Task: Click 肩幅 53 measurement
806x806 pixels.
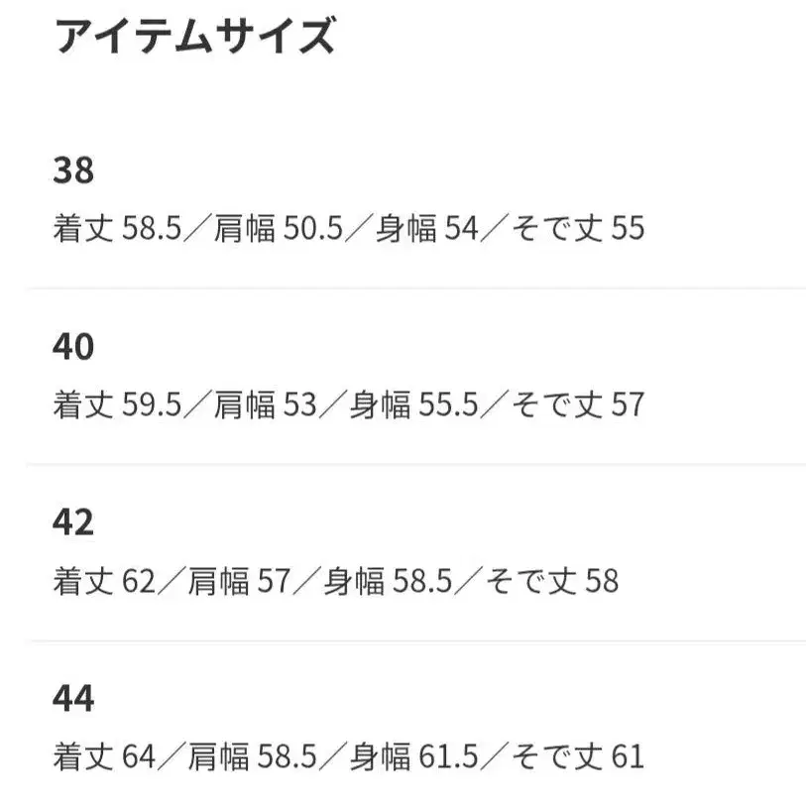Action: pos(266,404)
